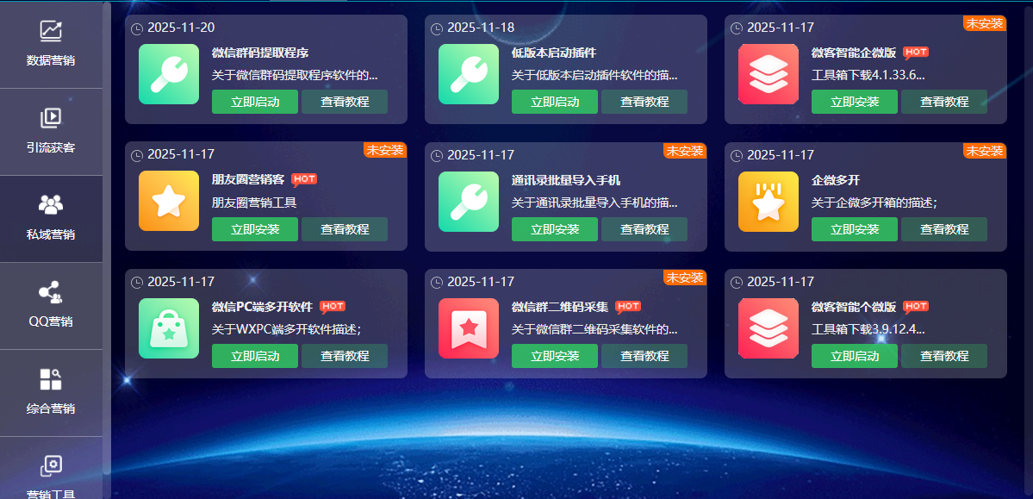This screenshot has height=499, width=1033.
Task: Click the 低版本启动插件 wrench icon
Action: tap(468, 75)
